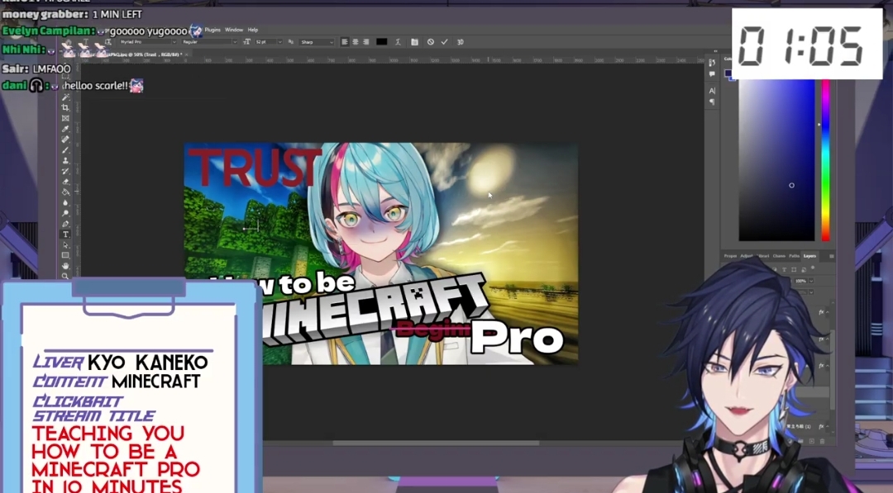Click the foreground color swatch in Color panel
This screenshot has height=493, width=893.
(x=728, y=73)
